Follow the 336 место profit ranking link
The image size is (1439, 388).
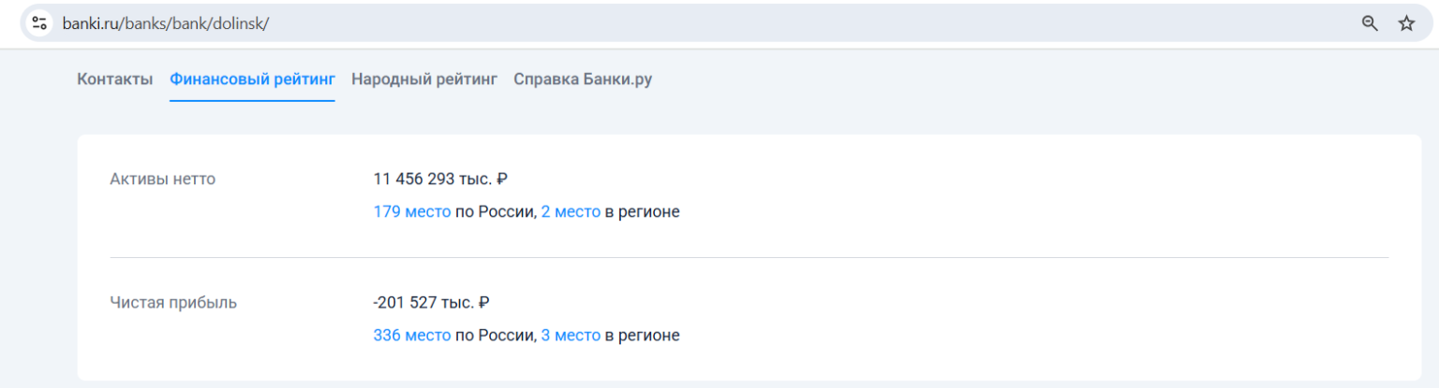pyautogui.click(x=412, y=336)
